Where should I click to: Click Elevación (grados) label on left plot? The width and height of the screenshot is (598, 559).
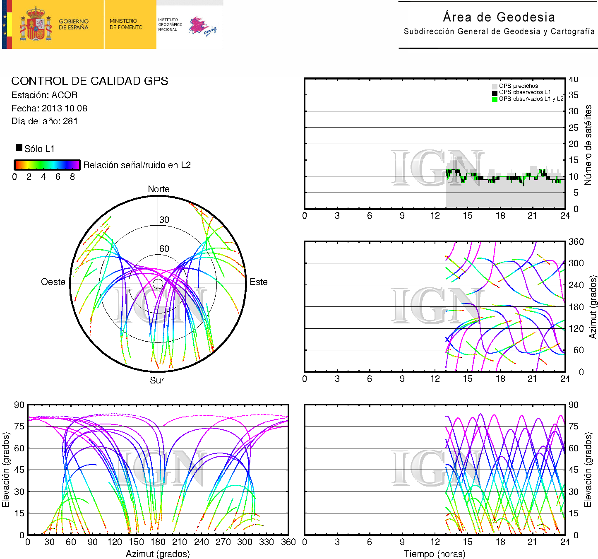tap(5, 470)
